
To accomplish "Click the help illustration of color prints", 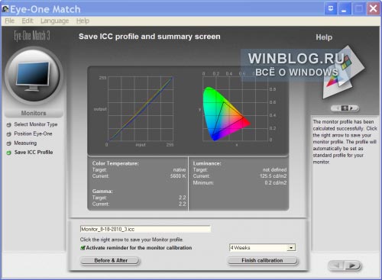I will click(344, 72).
